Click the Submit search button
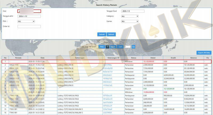The image size is (213, 115). [102, 34]
